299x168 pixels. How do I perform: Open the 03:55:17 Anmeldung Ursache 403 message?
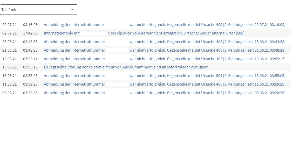click(x=165, y=59)
